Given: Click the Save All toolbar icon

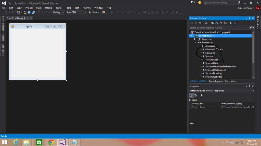Looking at the screenshot, I should tap(33, 12).
